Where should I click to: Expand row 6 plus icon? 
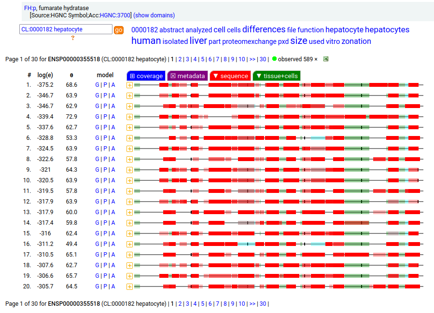129,138
